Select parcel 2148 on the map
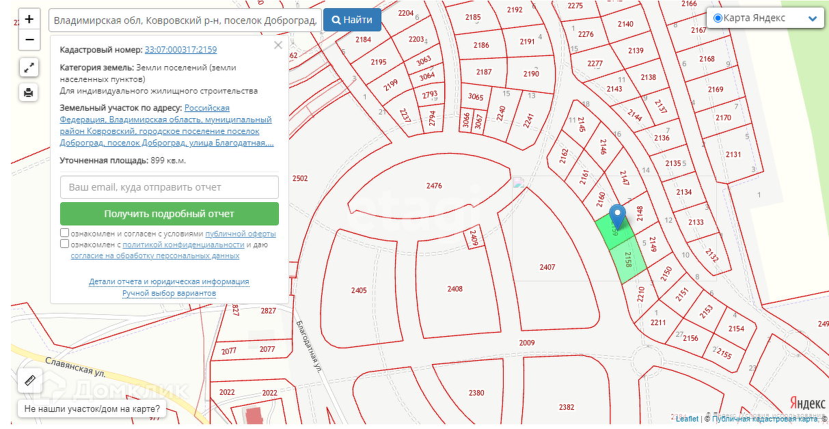The width and height of the screenshot is (829, 429). (x=640, y=214)
